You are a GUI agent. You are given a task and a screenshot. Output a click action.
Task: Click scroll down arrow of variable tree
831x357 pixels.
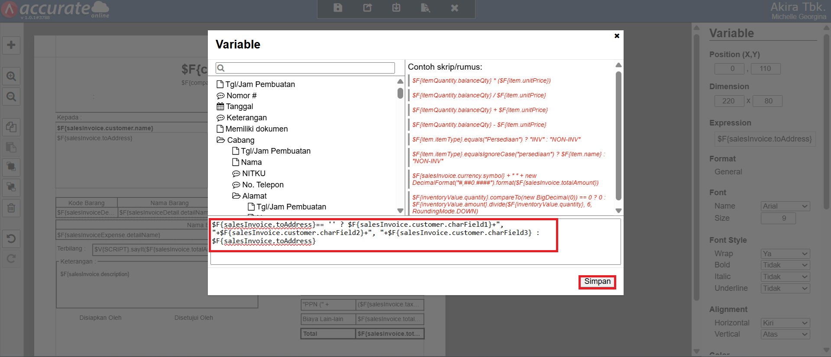click(400, 211)
